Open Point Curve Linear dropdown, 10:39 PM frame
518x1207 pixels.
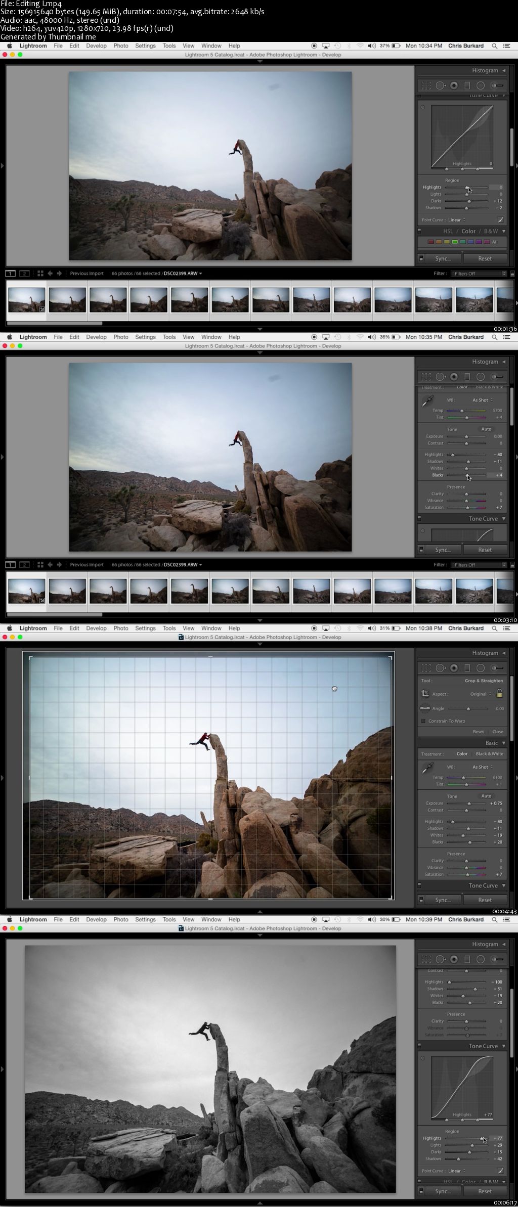pos(457,1171)
